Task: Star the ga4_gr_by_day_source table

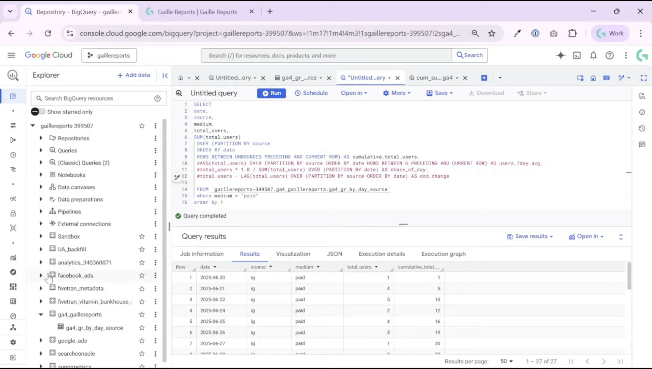Action: [x=142, y=327]
